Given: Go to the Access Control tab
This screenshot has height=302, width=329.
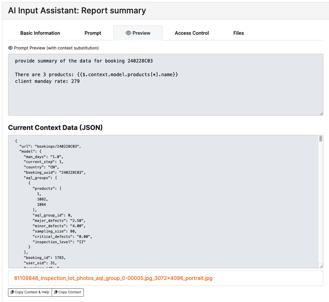Looking at the screenshot, I should [192, 33].
